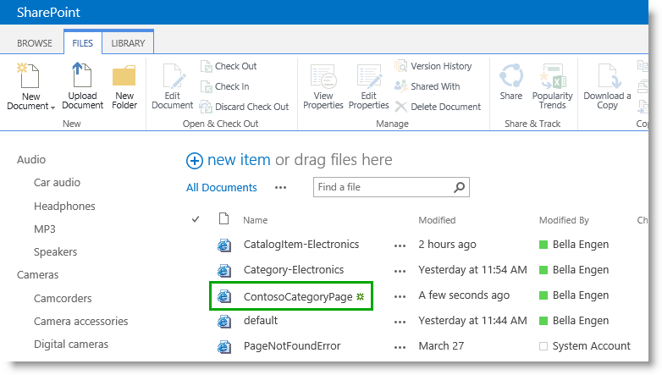Sort by the Name column header

pyautogui.click(x=255, y=220)
